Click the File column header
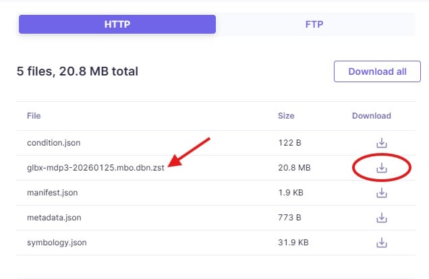Image resolution: width=429 pixels, height=279 pixels. pyautogui.click(x=34, y=116)
